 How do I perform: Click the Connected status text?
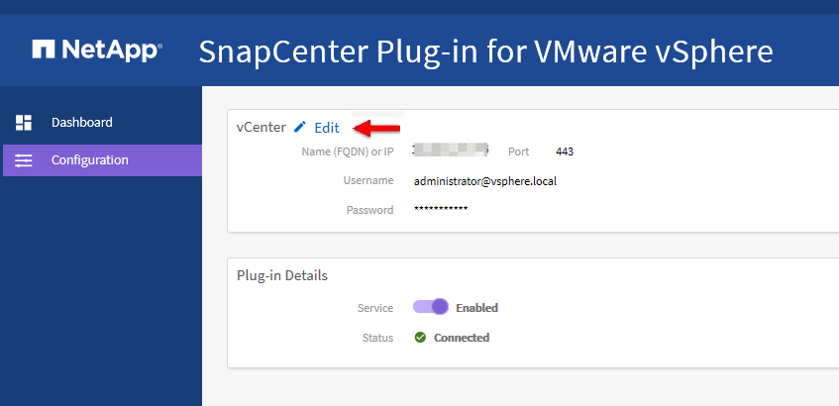point(462,338)
